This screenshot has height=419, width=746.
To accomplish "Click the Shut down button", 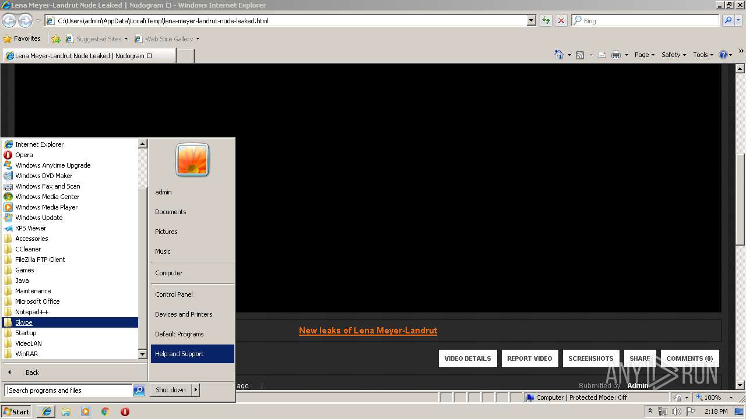I will [x=171, y=390].
